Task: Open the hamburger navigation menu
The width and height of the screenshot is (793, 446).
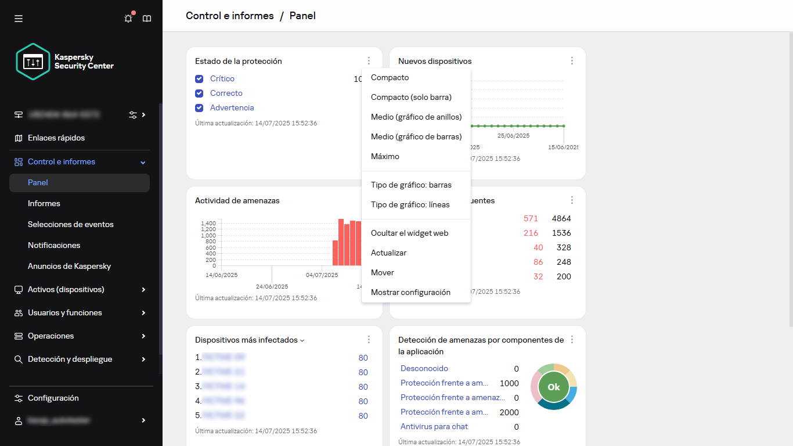Action: pyautogui.click(x=18, y=18)
